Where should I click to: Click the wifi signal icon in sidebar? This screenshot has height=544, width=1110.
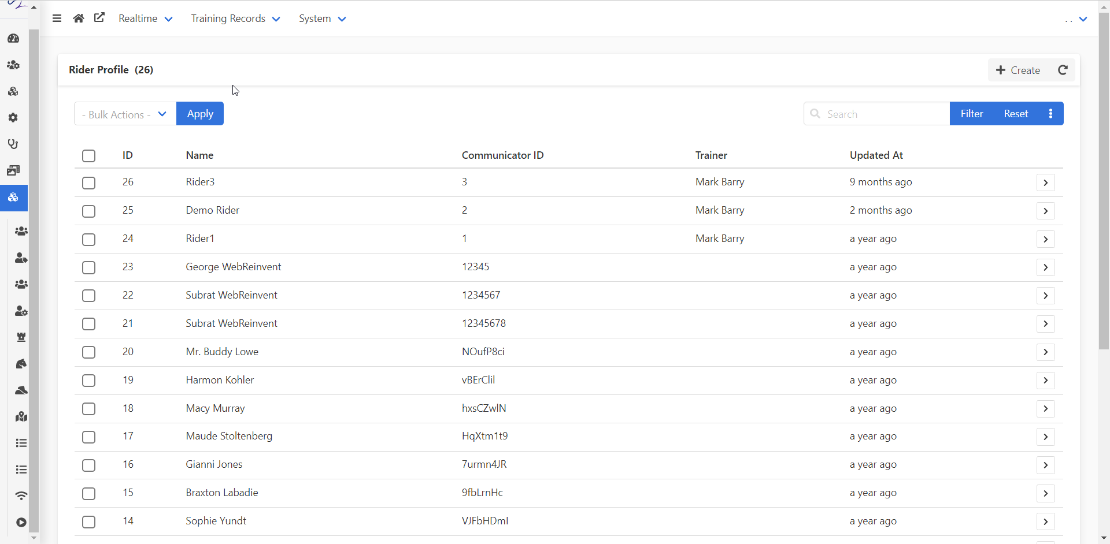click(21, 495)
